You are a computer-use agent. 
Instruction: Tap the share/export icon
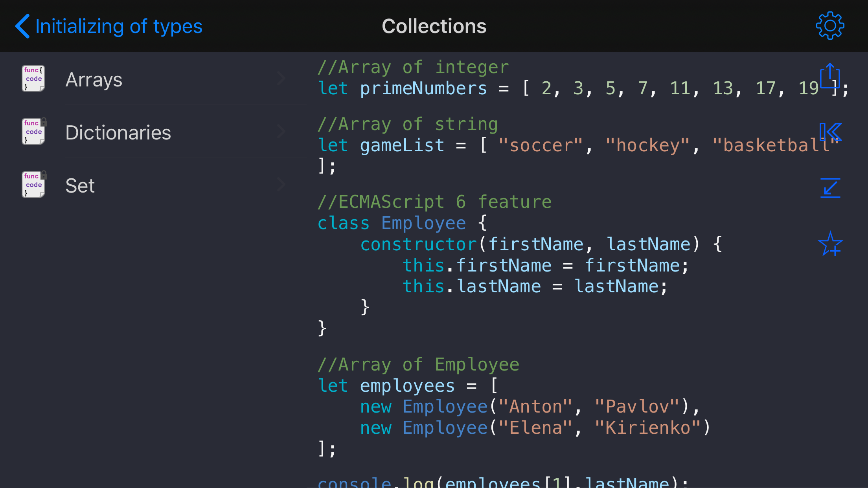(830, 75)
